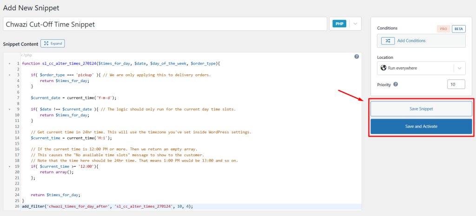Collapse the if block fold at line 19
Screen dimensions: 476x216
(x=9, y=167)
